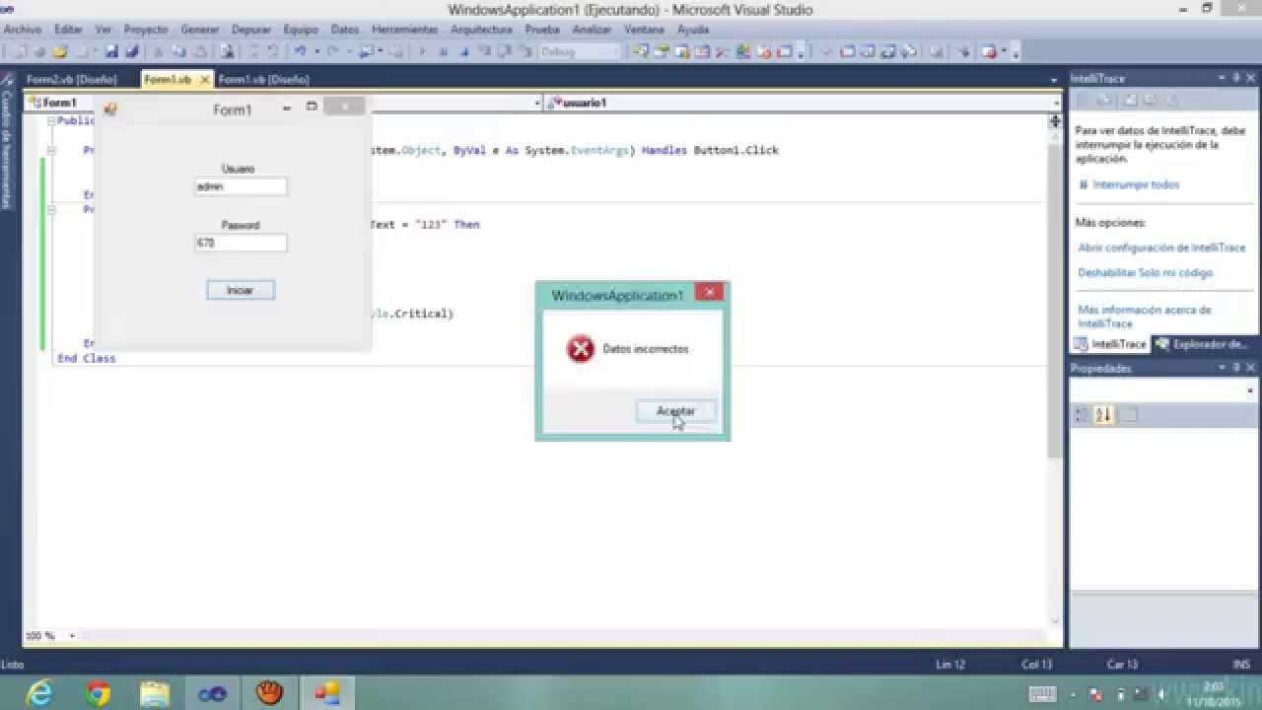Image resolution: width=1262 pixels, height=710 pixels.
Task: Open the Arquitectura menu
Action: pos(481,30)
